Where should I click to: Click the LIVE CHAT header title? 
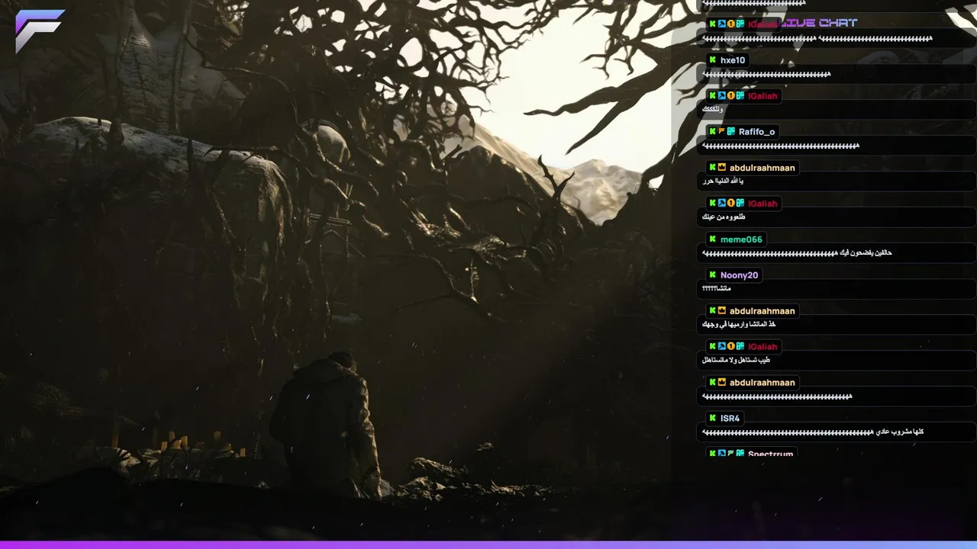[817, 23]
